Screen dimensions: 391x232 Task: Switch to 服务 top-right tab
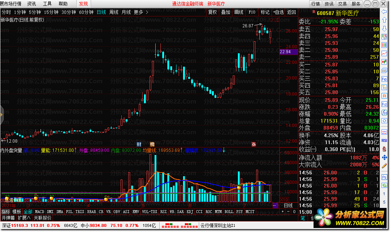[356, 4]
